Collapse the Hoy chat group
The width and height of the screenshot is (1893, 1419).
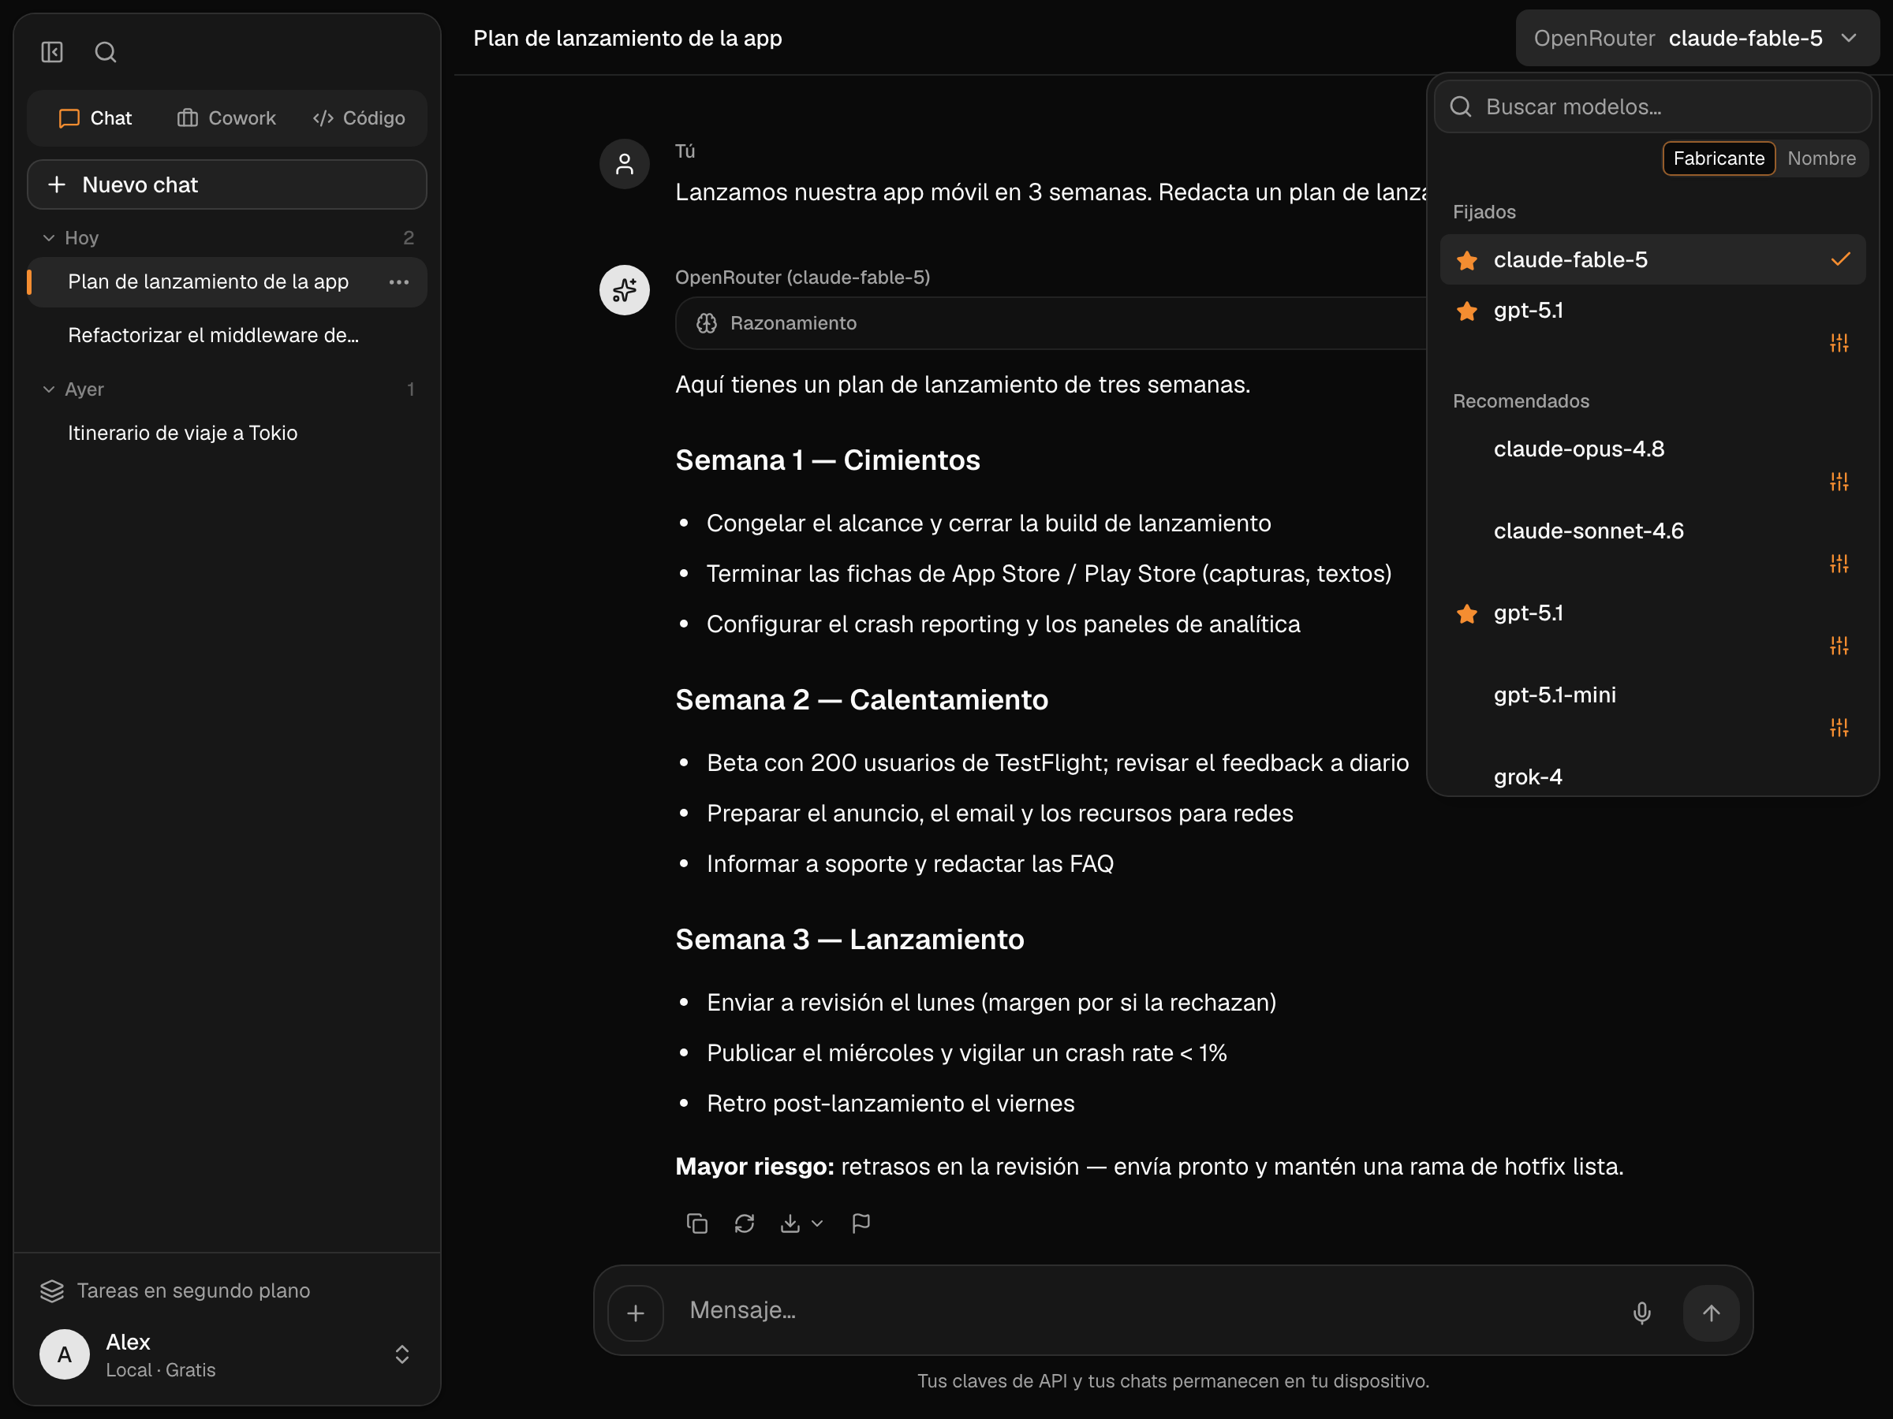(49, 238)
